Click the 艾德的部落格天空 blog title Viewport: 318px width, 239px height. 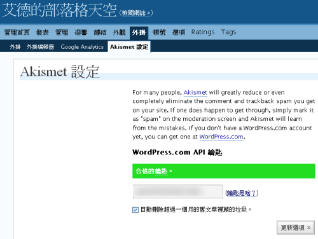coord(60,10)
